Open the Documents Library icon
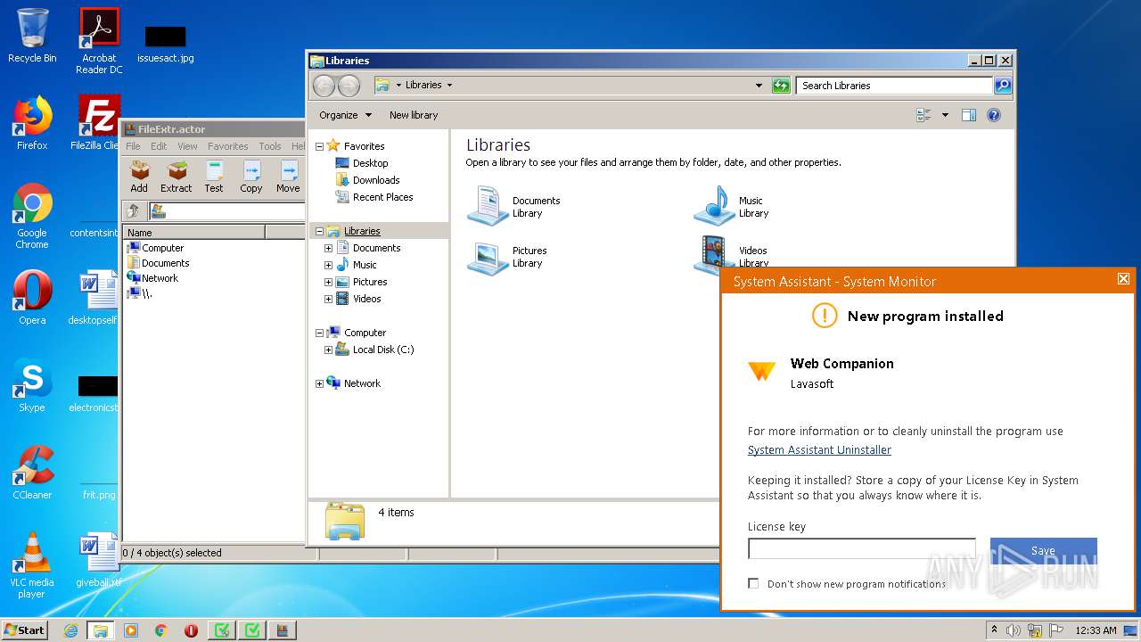This screenshot has height=642, width=1141. pos(488,206)
